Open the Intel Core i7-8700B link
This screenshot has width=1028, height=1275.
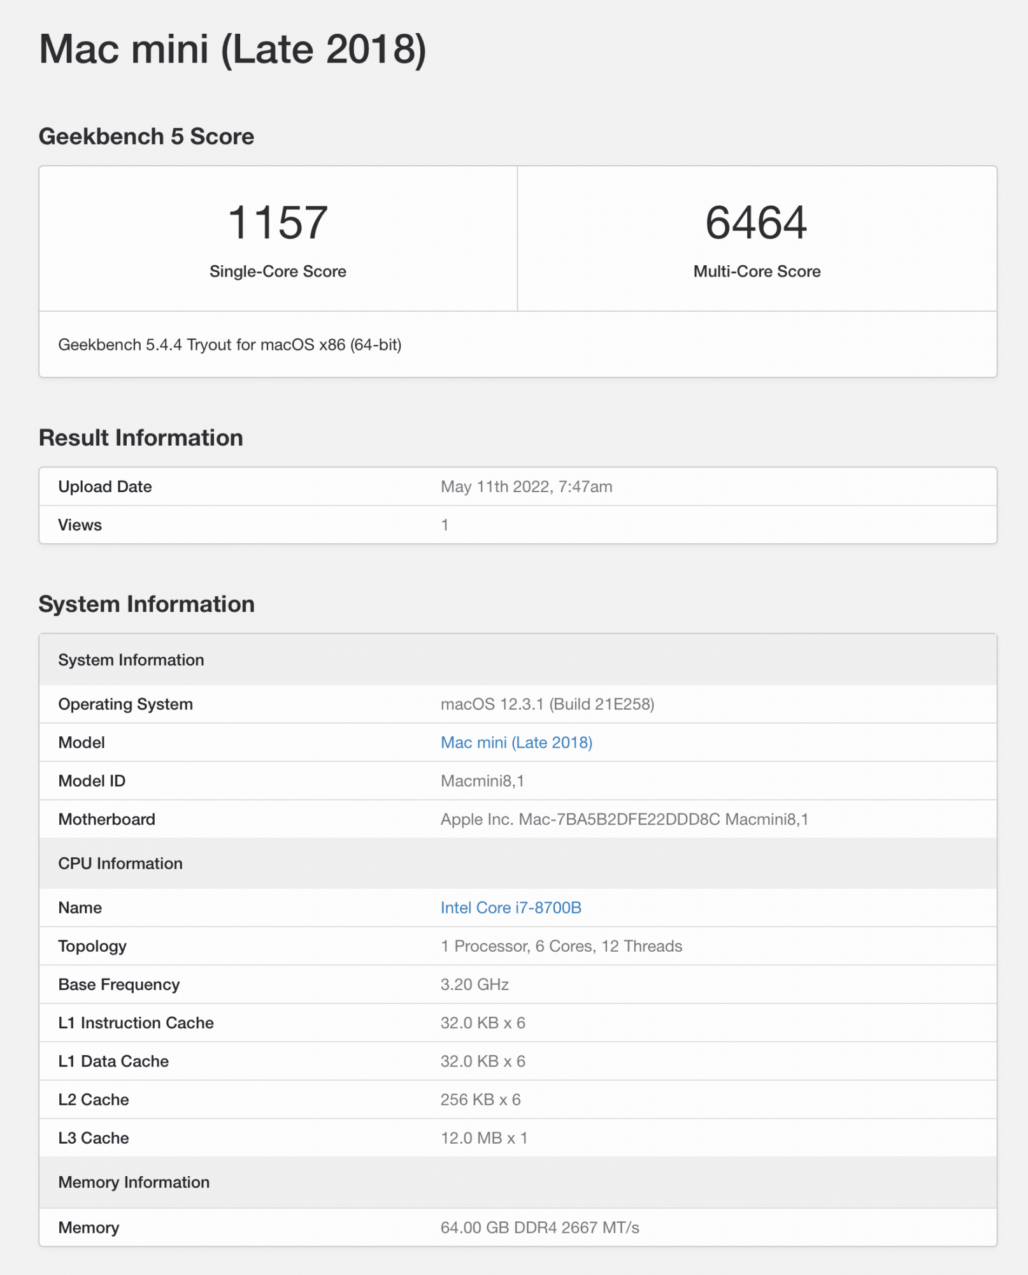click(x=511, y=908)
